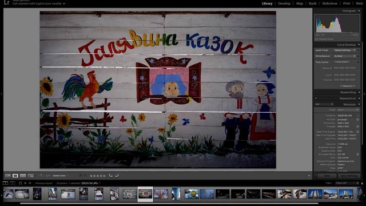The height and width of the screenshot is (206, 366).
Task: Open the Print module
Action: pyautogui.click(x=347, y=3)
